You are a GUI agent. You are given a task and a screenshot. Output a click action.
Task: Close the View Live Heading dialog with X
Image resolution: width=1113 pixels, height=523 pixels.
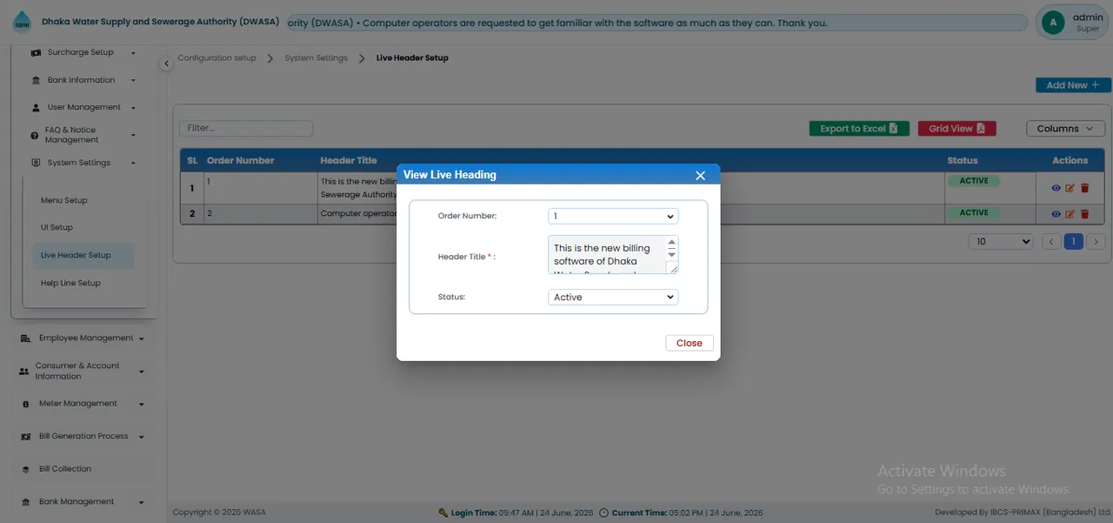(700, 175)
